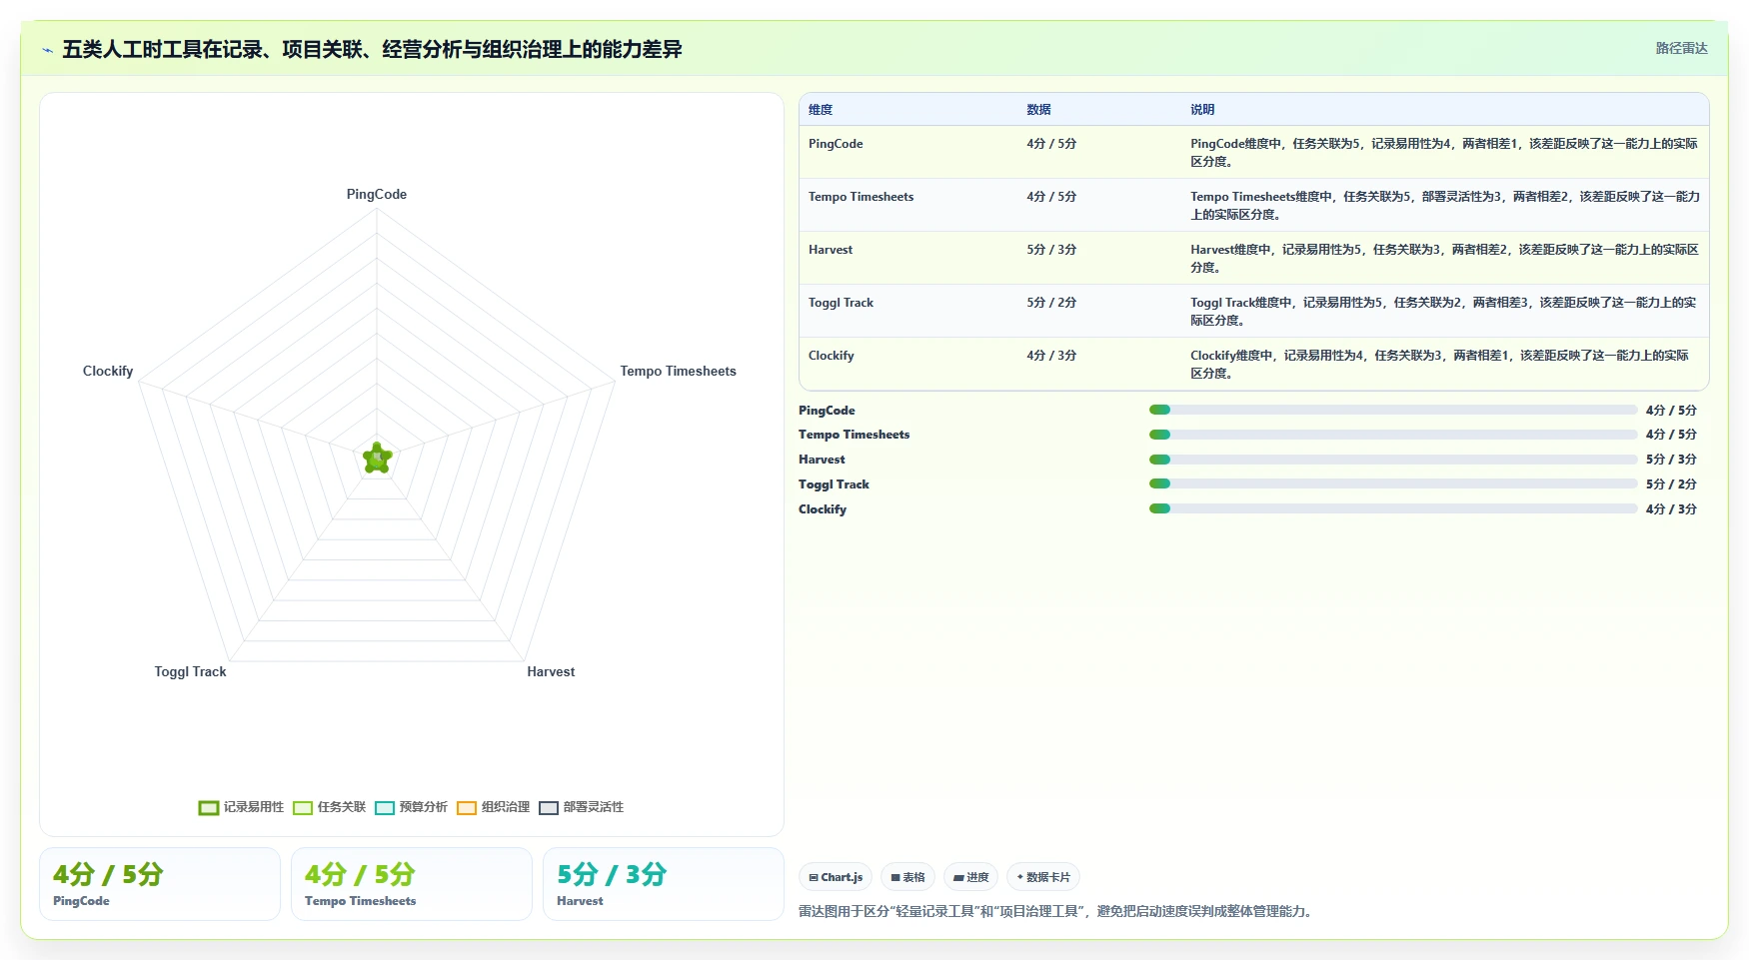This screenshot has width=1749, height=960.
Task: Click the 维度 column header
Action: pyautogui.click(x=821, y=110)
